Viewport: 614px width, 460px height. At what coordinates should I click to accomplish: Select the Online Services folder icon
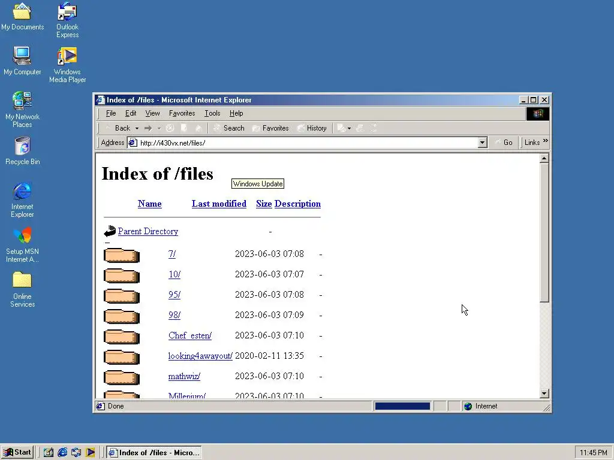pyautogui.click(x=22, y=289)
